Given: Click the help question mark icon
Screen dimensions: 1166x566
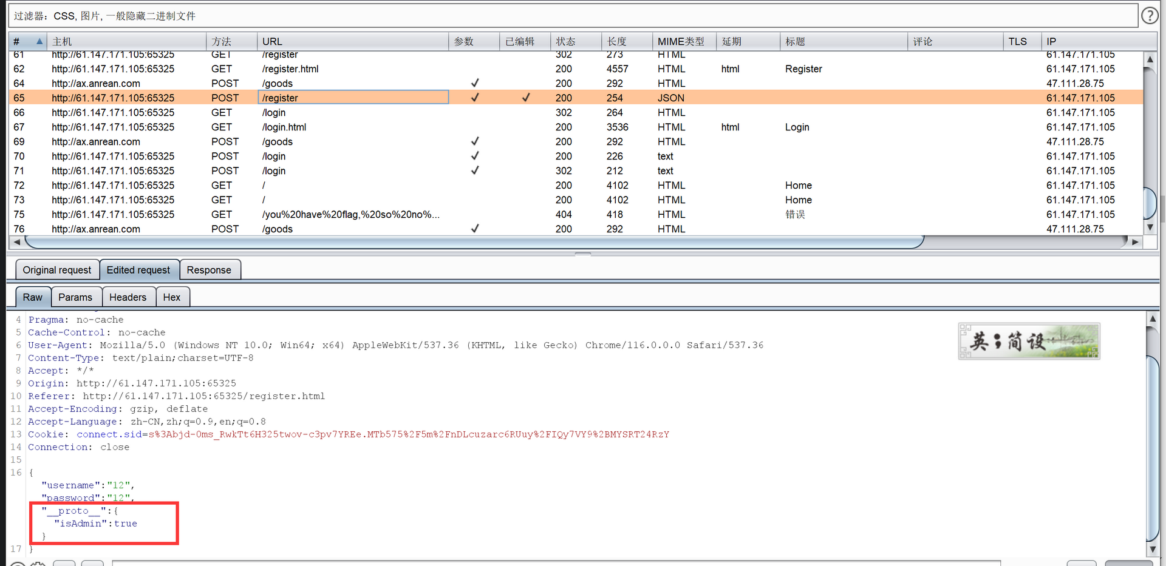Looking at the screenshot, I should pos(1149,16).
